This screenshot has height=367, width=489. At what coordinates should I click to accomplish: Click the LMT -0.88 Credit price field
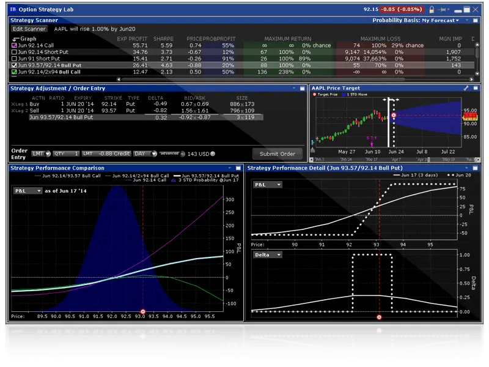106,154
